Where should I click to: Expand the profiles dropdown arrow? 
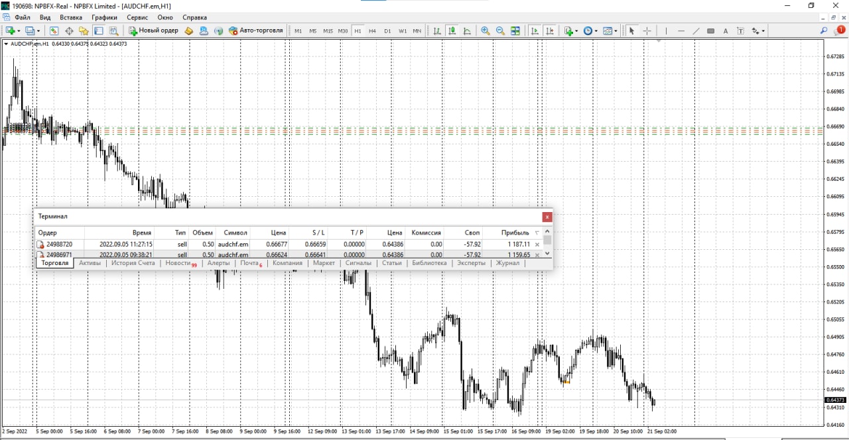pyautogui.click(x=38, y=30)
